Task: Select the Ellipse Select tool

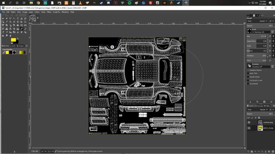Action: pyautogui.click(x=7, y=18)
